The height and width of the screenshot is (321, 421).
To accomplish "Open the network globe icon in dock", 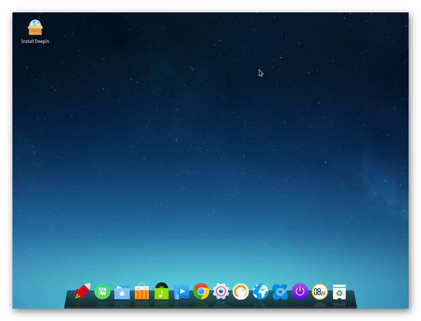I will point(261,292).
